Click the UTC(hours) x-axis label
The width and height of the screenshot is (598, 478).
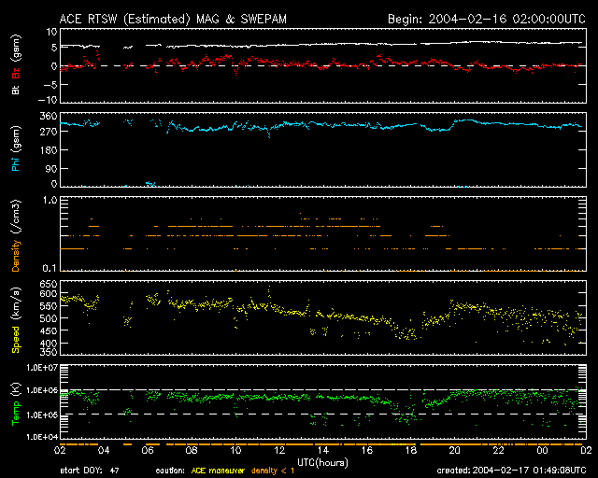pos(323,461)
